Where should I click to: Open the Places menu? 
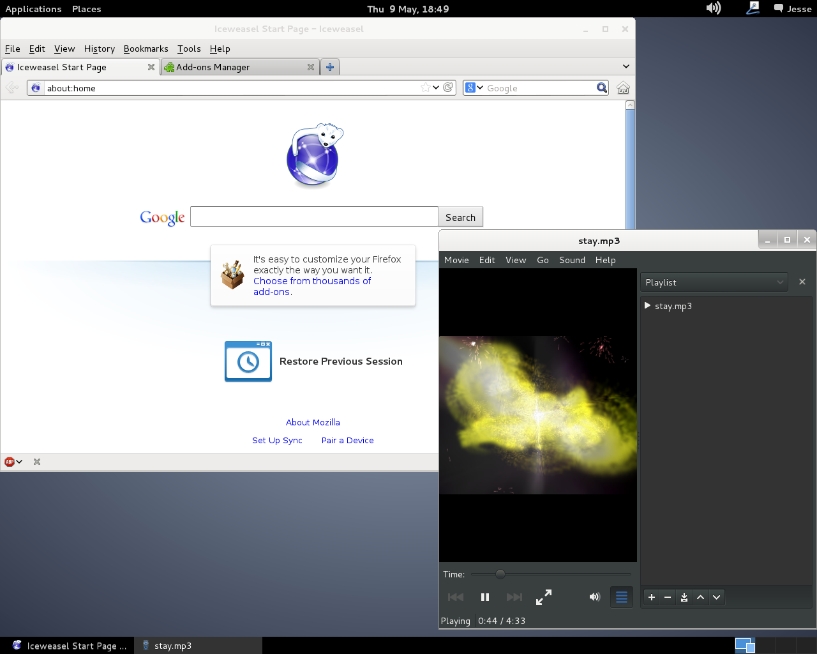pos(87,9)
